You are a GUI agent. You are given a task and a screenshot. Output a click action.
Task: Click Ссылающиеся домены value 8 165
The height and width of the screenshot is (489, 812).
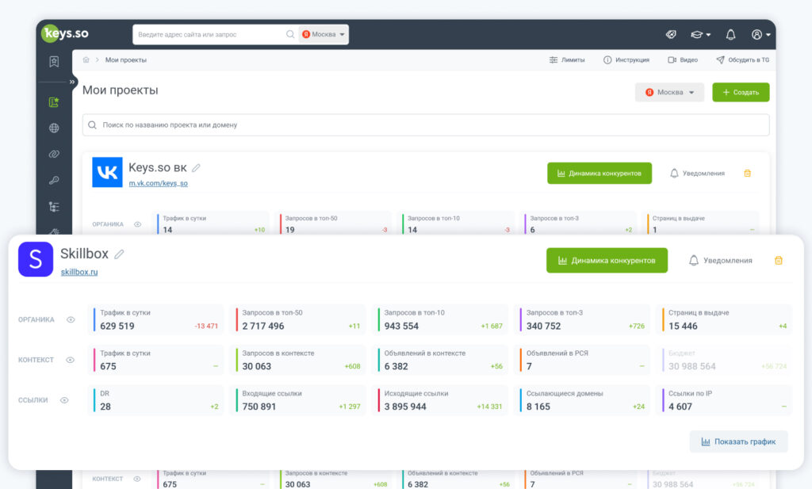[x=538, y=407]
